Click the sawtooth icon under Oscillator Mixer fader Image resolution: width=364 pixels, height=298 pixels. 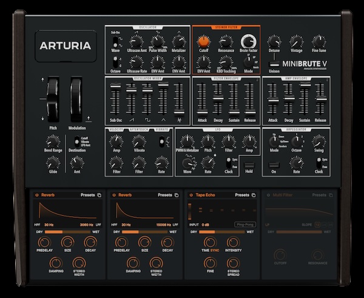click(132, 120)
